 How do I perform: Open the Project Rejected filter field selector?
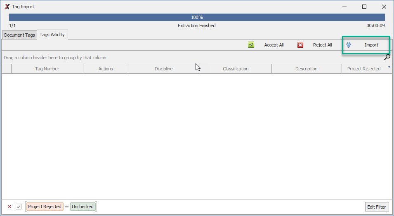point(45,207)
